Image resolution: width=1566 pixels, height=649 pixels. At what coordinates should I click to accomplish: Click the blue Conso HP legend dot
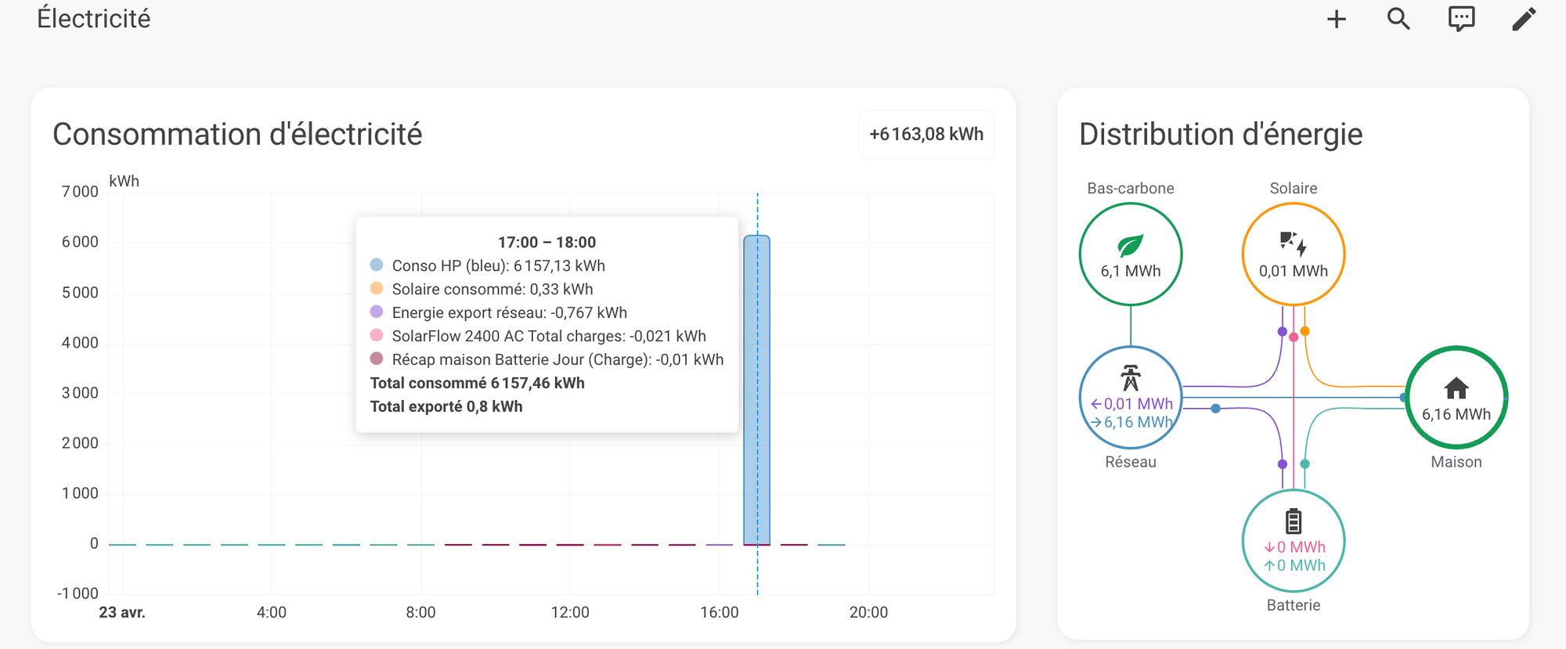[377, 265]
